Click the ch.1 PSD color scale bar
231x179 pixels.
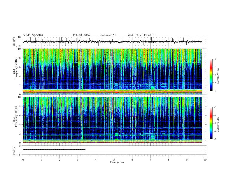[211, 75]
